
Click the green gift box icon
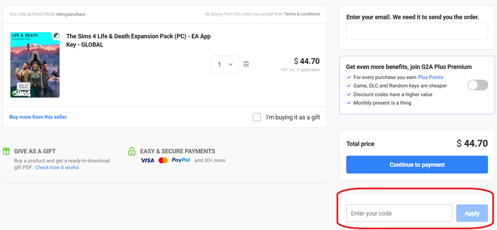coord(6,151)
